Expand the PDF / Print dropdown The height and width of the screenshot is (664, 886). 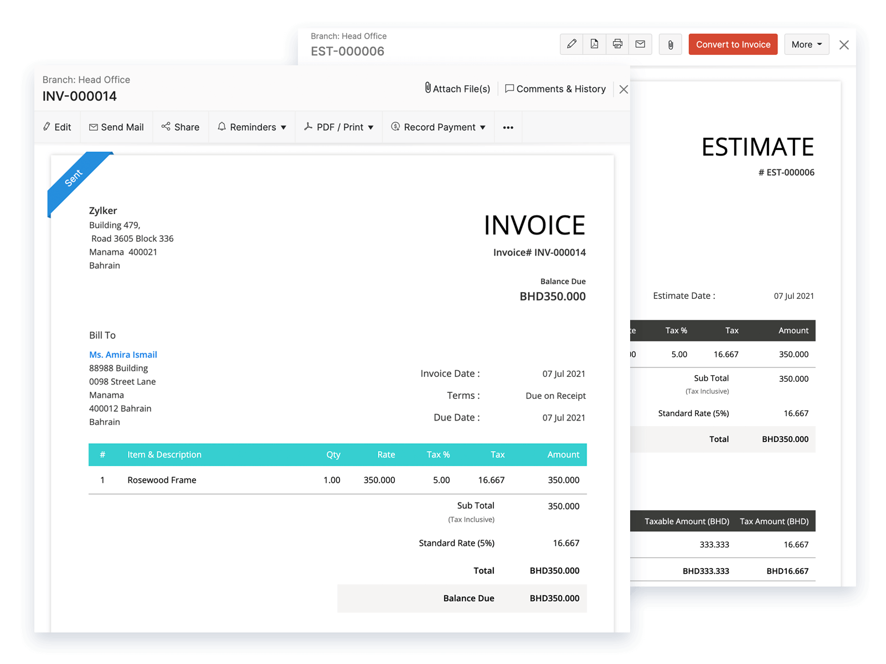pos(338,127)
